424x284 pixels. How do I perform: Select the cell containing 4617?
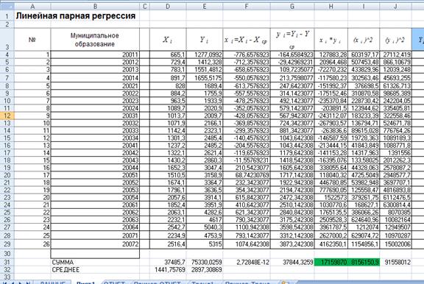pyautogui.click(x=205, y=220)
